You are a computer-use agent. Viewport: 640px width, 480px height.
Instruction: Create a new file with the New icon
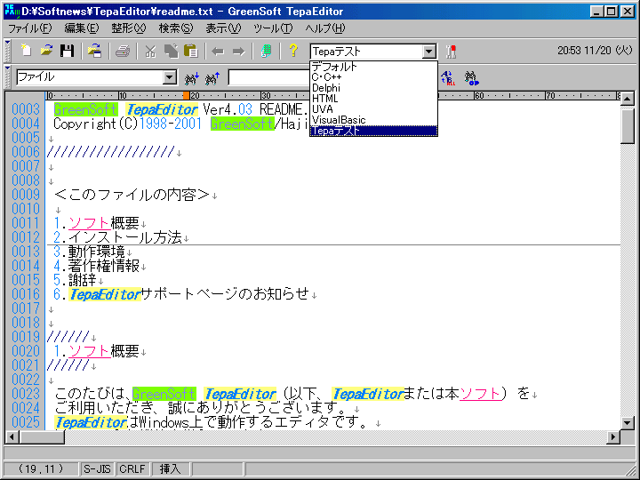click(x=27, y=51)
